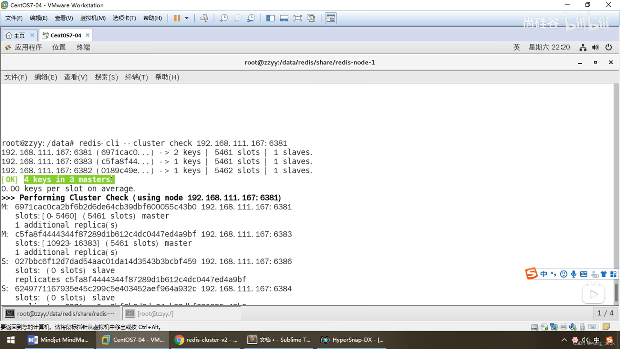Click the 1 / 4 workspace switcher
The image size is (620, 349).
[605, 313]
